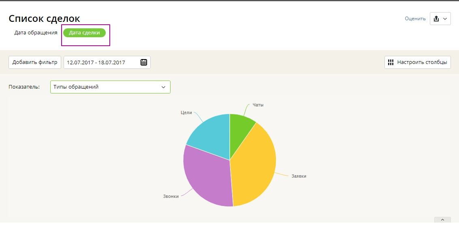
Task: Click the Заявки chart label
Action: (299, 176)
